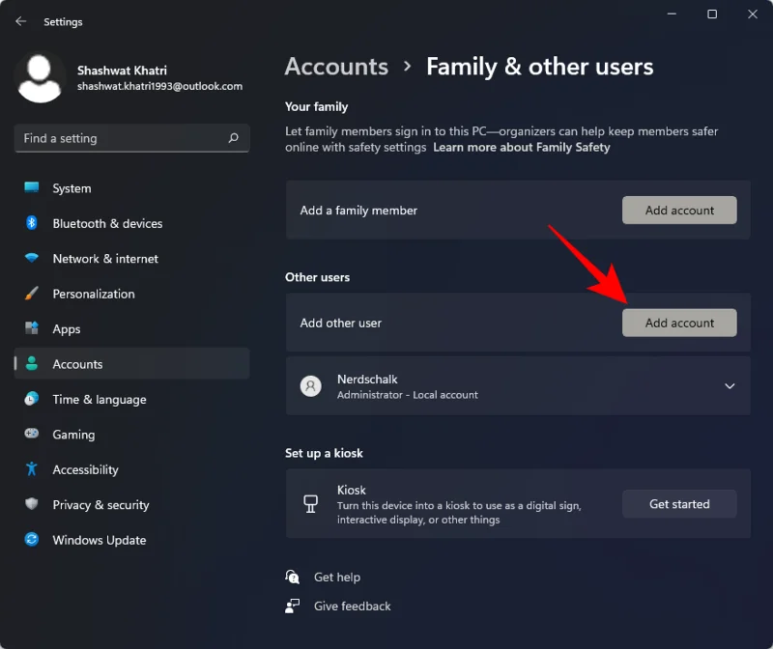
Task: Open the Apps settings section
Action: [66, 328]
